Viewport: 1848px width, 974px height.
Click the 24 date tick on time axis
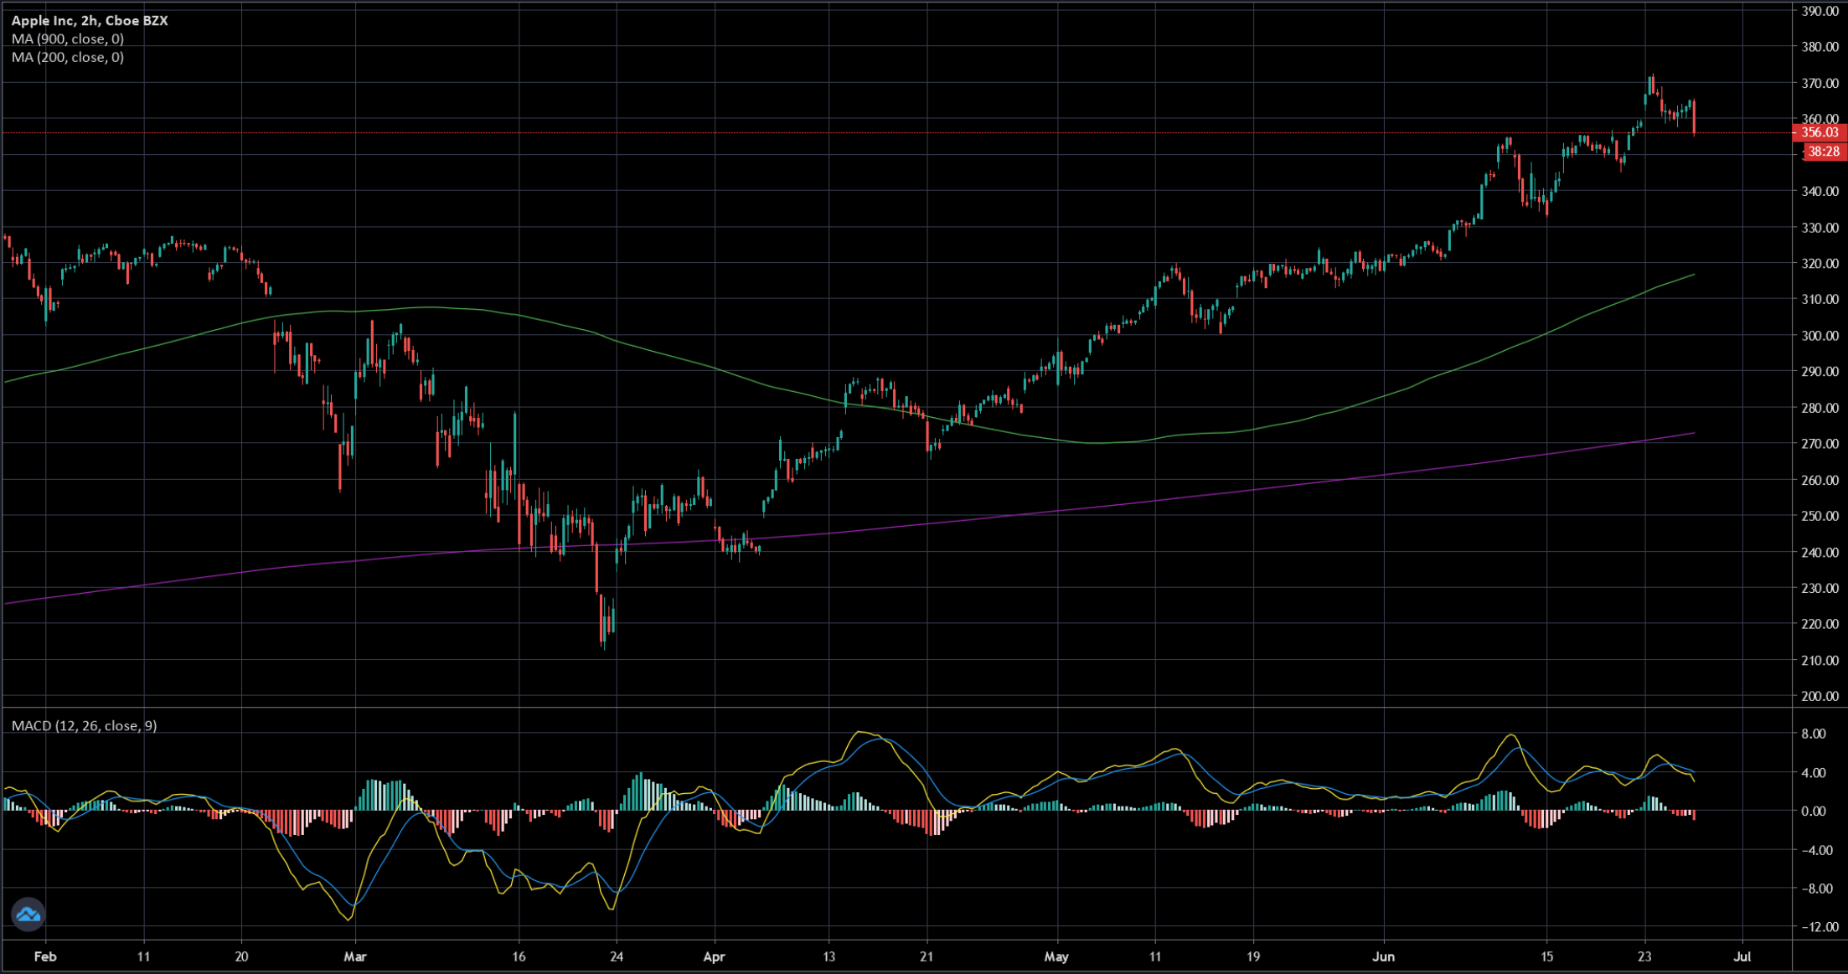(x=617, y=956)
